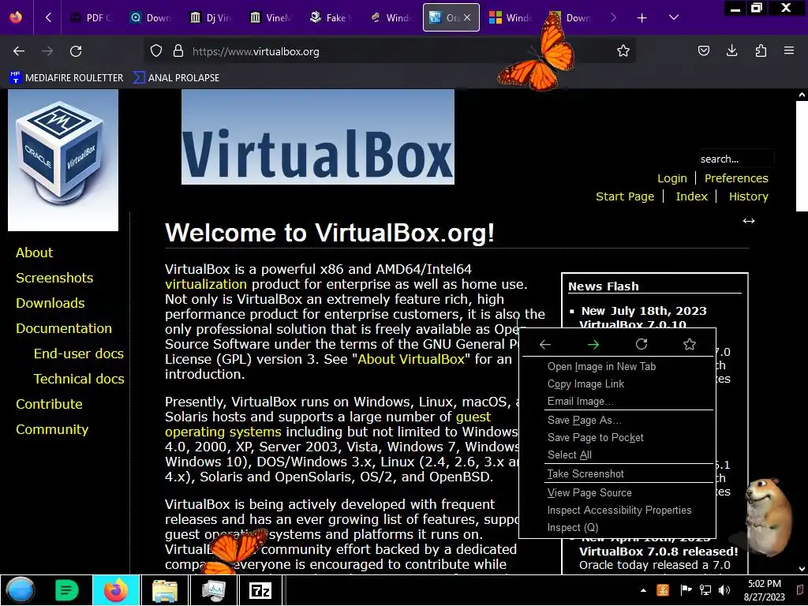Switch to the VineM tab
Viewport: 808px width, 606px height.
271,18
